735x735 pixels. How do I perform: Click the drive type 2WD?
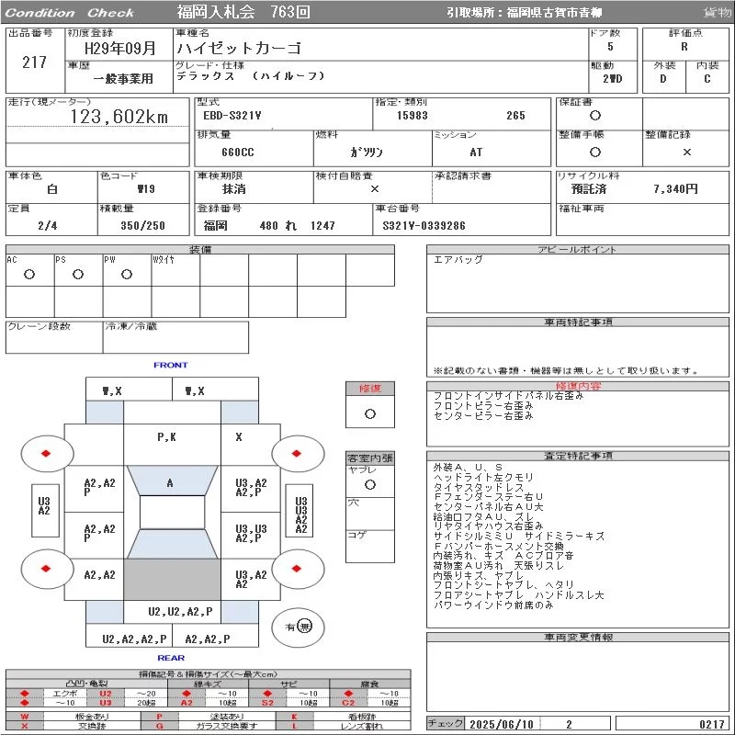click(x=613, y=79)
